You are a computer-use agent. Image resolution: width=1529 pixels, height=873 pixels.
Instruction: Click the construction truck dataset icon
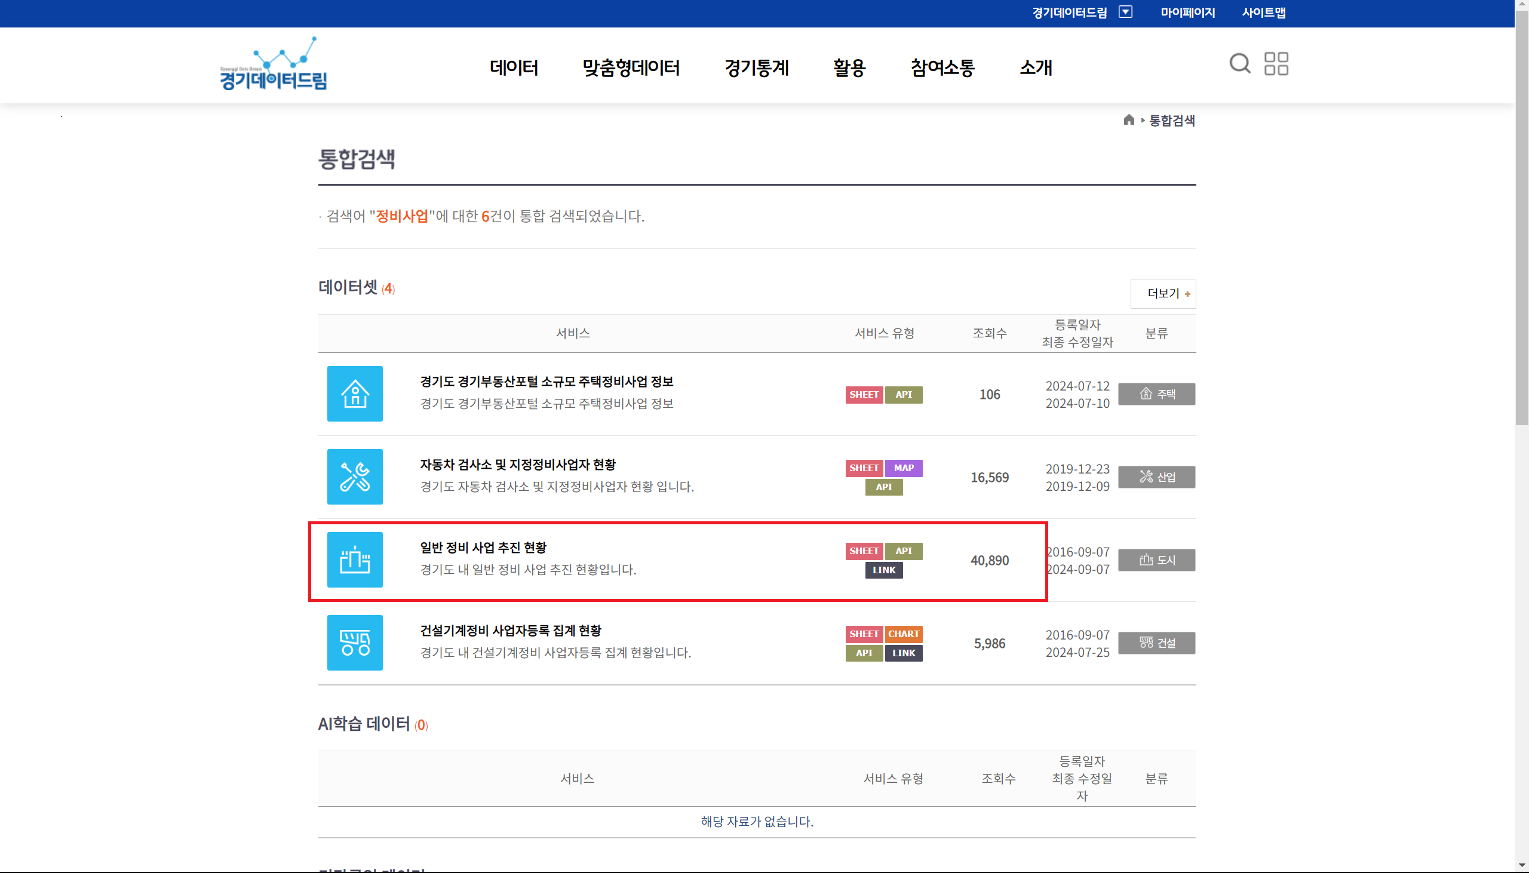(354, 643)
